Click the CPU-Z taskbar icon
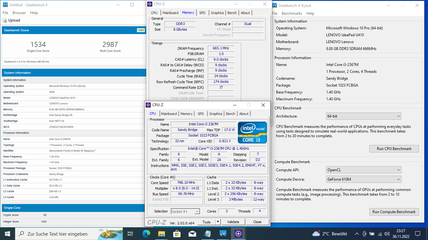Viewport: 428px width, 240px height. click(x=238, y=233)
